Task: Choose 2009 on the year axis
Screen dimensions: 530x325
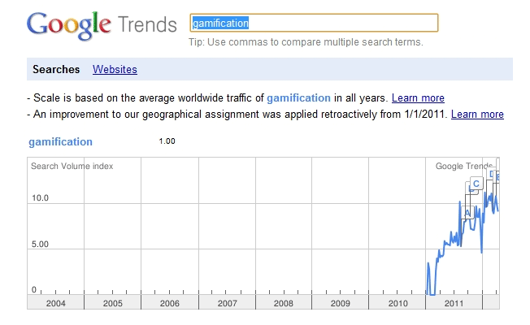Action: [x=340, y=303]
